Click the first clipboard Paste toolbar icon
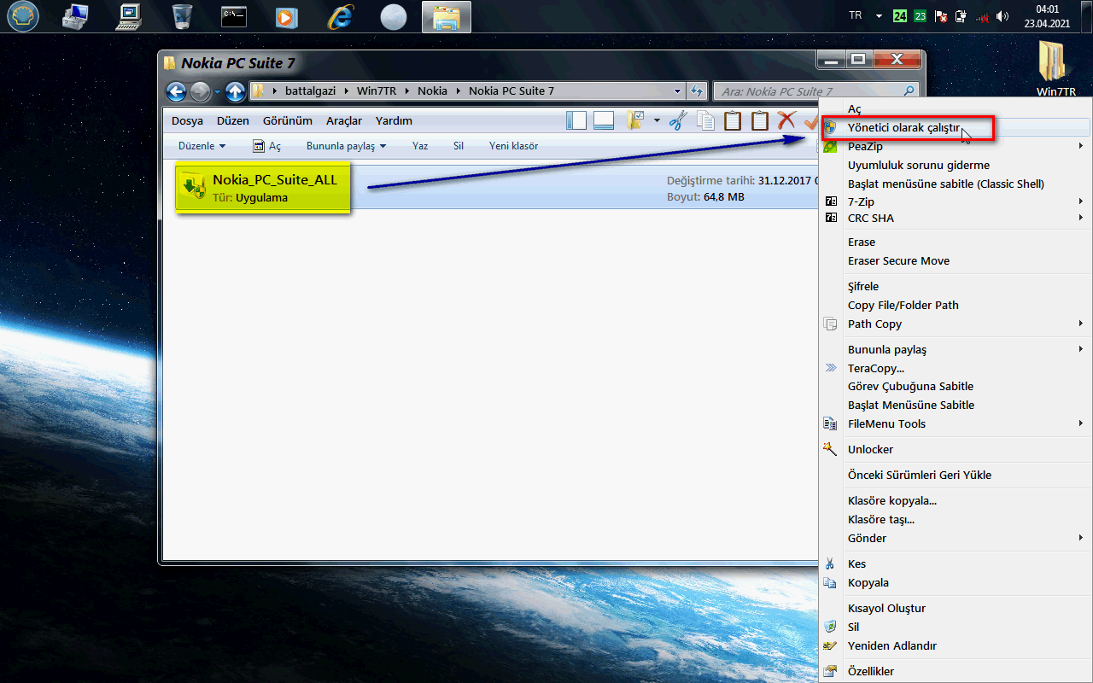The width and height of the screenshot is (1093, 683). 733,120
